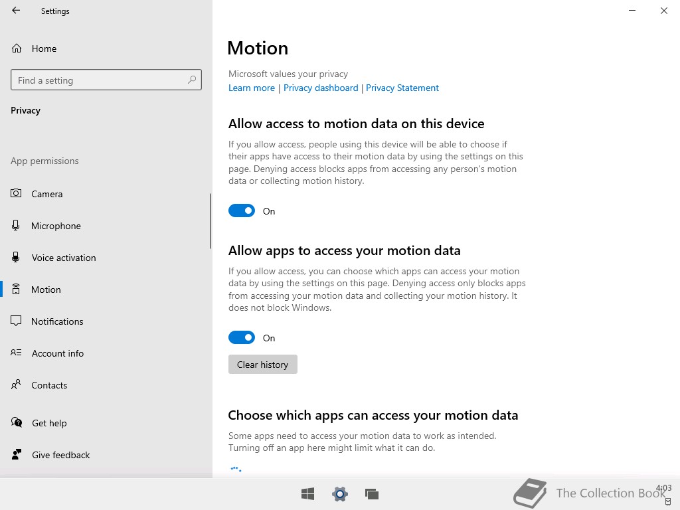Viewport: 680px width, 510px height.
Task: Go back using the arrow icon
Action: (x=16, y=11)
